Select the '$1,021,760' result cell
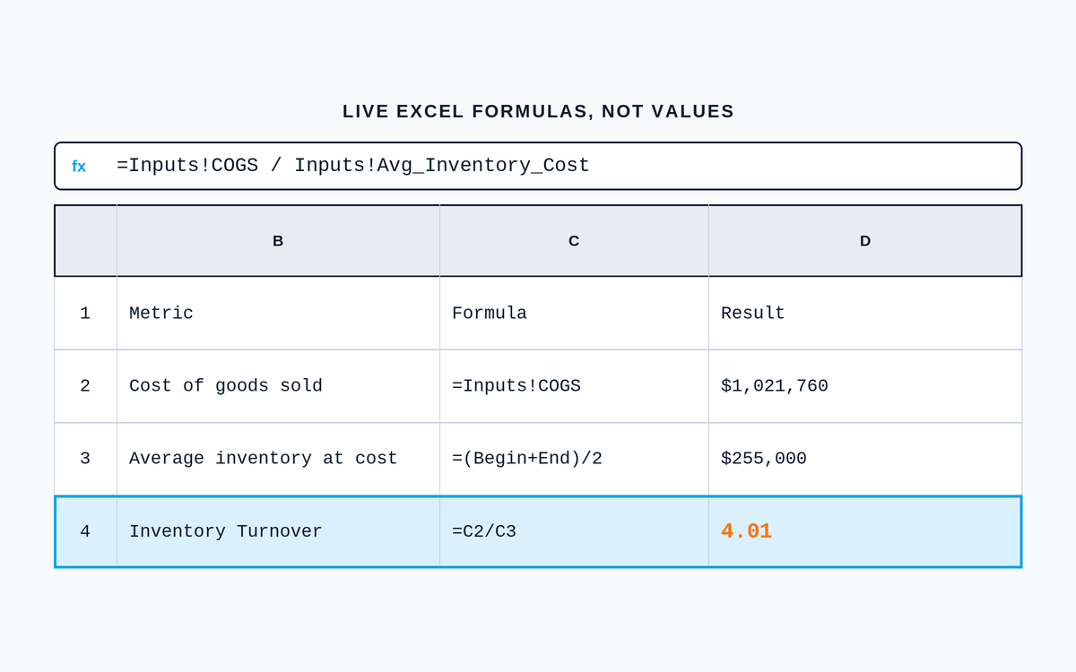 (x=865, y=386)
